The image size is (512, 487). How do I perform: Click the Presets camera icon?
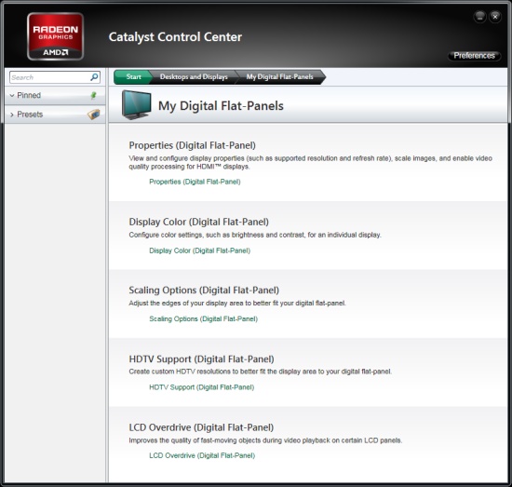pos(94,115)
